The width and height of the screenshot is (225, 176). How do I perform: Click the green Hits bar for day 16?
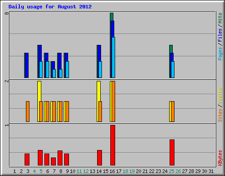point(112,17)
